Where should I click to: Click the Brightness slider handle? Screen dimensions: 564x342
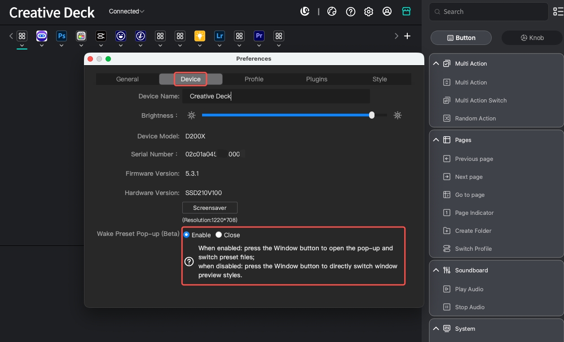pyautogui.click(x=372, y=115)
